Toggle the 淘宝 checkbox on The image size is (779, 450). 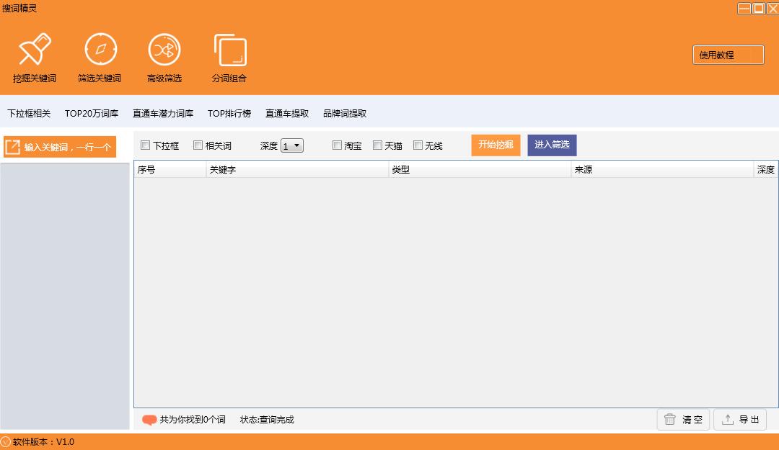point(337,145)
